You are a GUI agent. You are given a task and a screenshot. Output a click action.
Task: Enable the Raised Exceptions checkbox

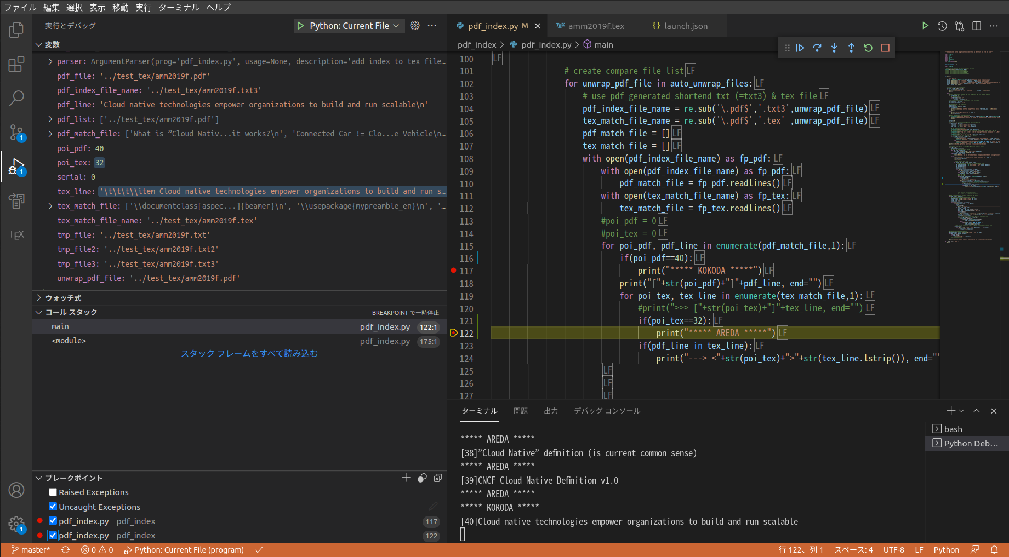[53, 492]
